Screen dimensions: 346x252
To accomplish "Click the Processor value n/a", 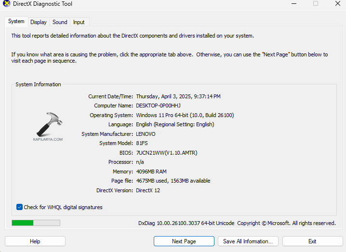I will (x=140, y=162).
